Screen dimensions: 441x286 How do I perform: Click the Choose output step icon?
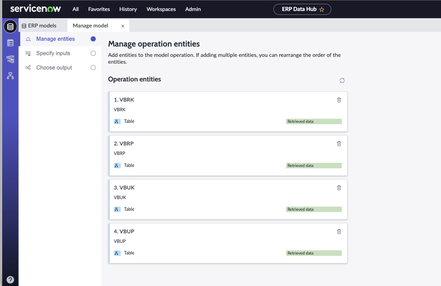click(28, 68)
